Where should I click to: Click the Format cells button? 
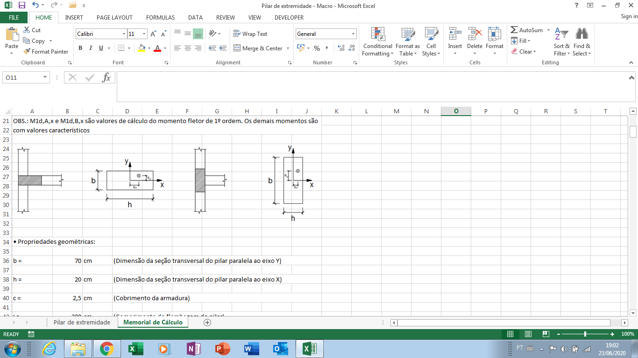pos(494,41)
